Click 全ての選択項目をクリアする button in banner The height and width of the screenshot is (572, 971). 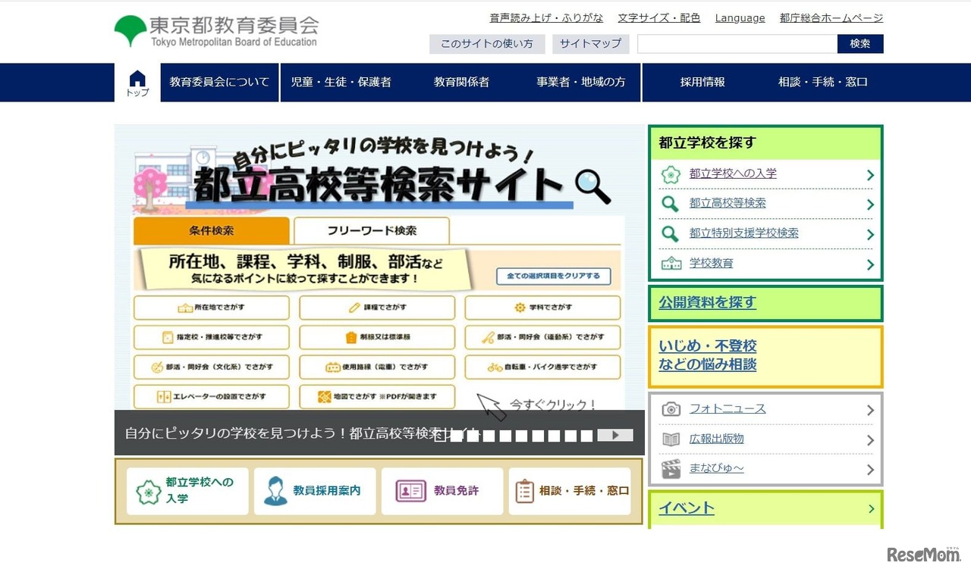(554, 276)
